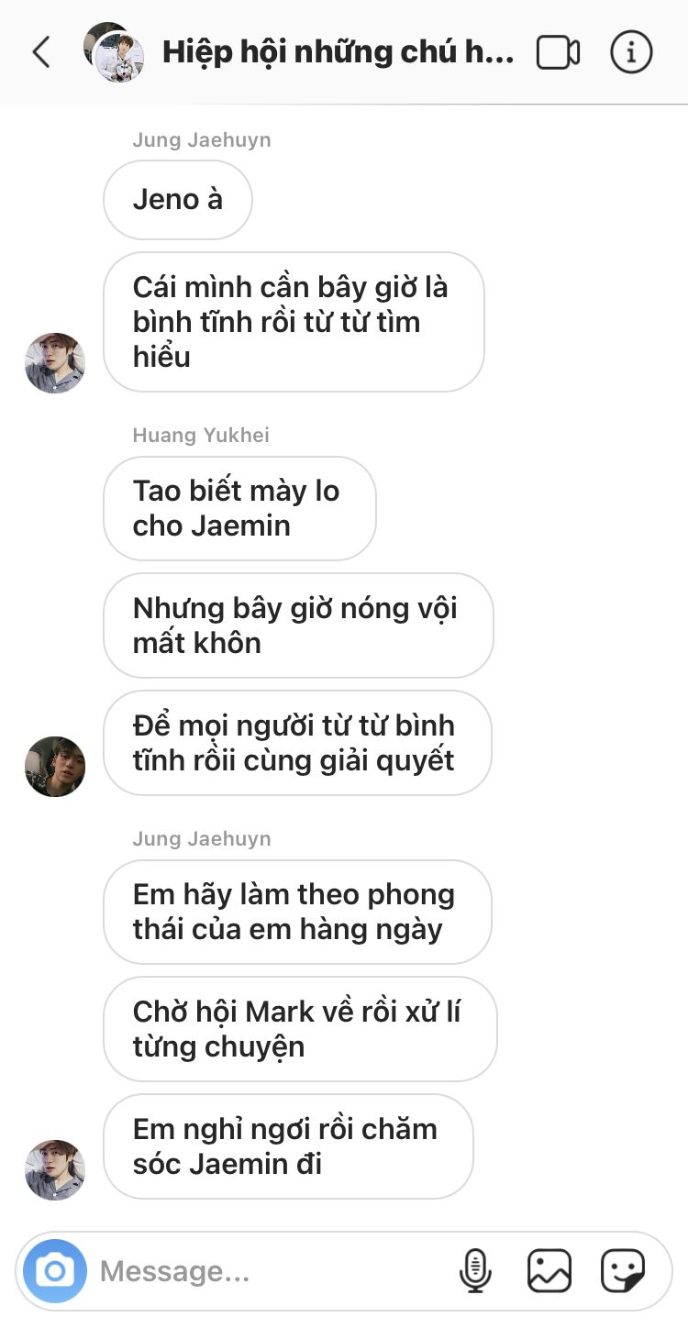The image size is (688, 1328).
Task: Go back using the header arrow
Action: (x=41, y=52)
